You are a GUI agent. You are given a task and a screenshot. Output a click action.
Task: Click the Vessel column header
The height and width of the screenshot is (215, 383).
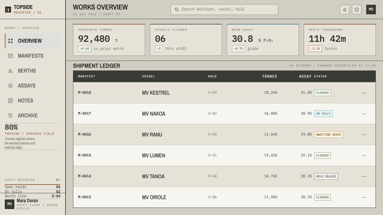click(x=148, y=76)
